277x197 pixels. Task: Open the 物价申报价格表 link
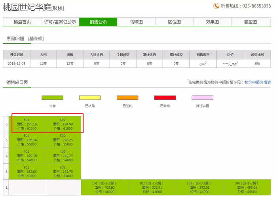coord(258,82)
